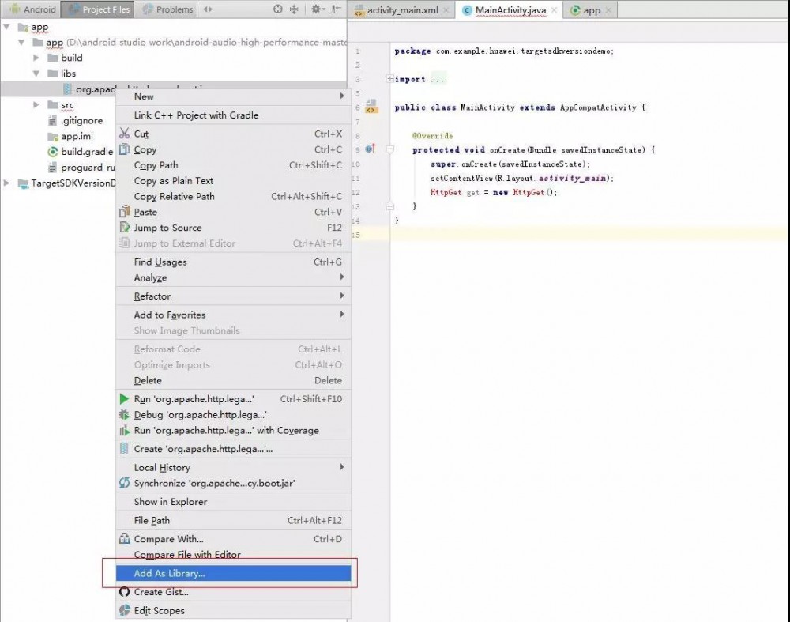The image size is (790, 622).
Task: Choose Show in Explorer from the menu
Action: pyautogui.click(x=169, y=501)
